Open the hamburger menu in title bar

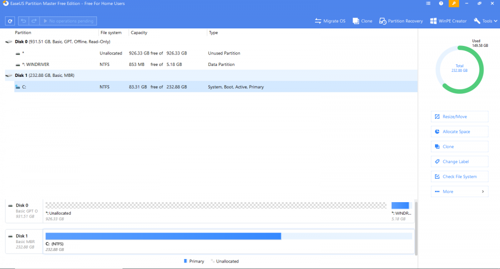pyautogui.click(x=428, y=3)
